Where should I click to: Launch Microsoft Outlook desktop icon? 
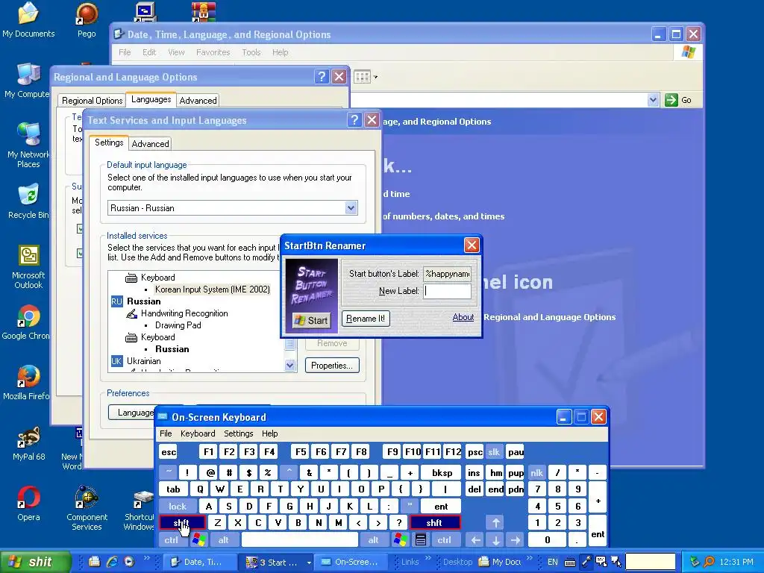point(28,267)
